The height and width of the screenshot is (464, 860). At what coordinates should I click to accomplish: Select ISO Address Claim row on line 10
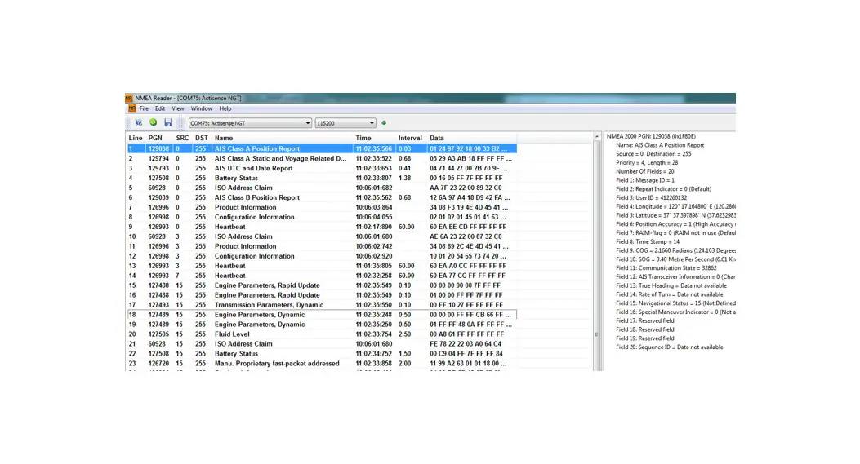pos(322,236)
